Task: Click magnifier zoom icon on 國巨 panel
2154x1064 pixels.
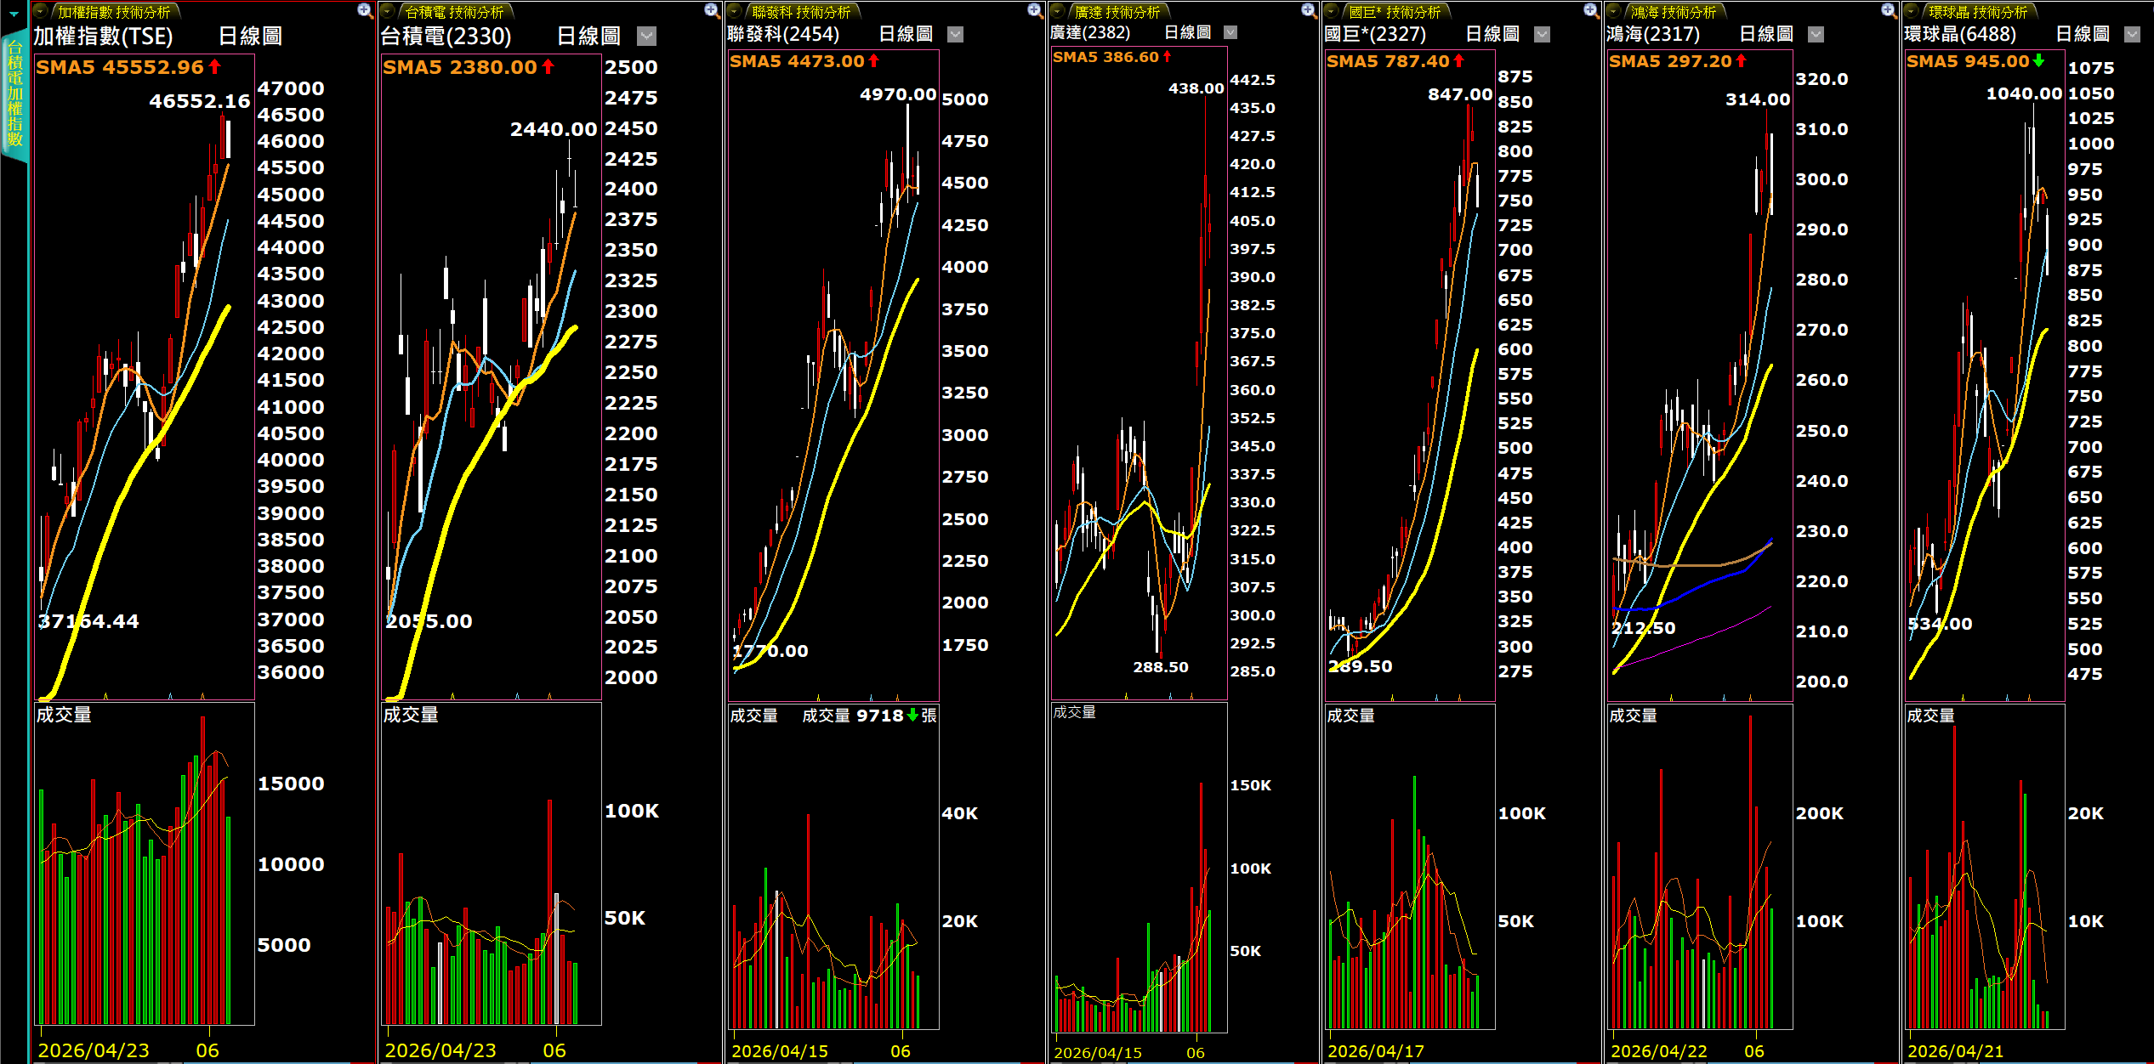Action: point(1590,11)
